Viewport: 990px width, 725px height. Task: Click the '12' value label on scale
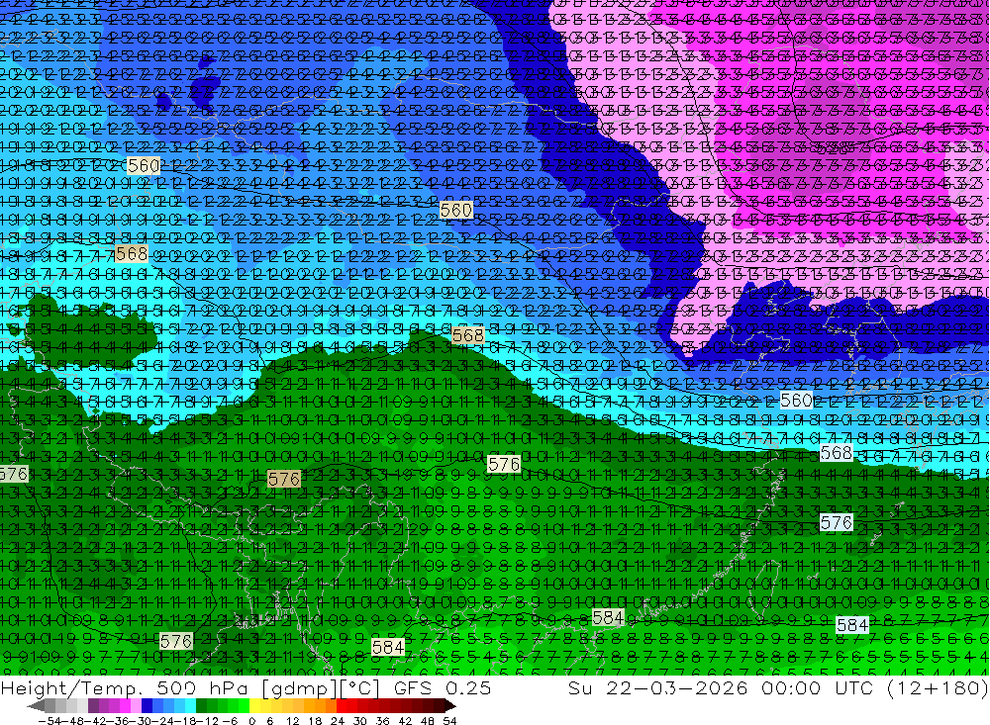pos(292,721)
